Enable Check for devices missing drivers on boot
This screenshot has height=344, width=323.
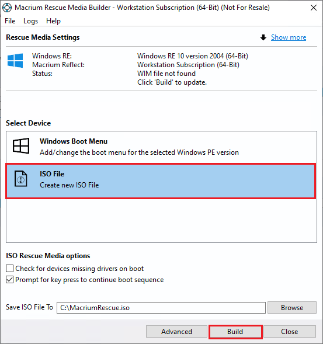tap(10, 268)
